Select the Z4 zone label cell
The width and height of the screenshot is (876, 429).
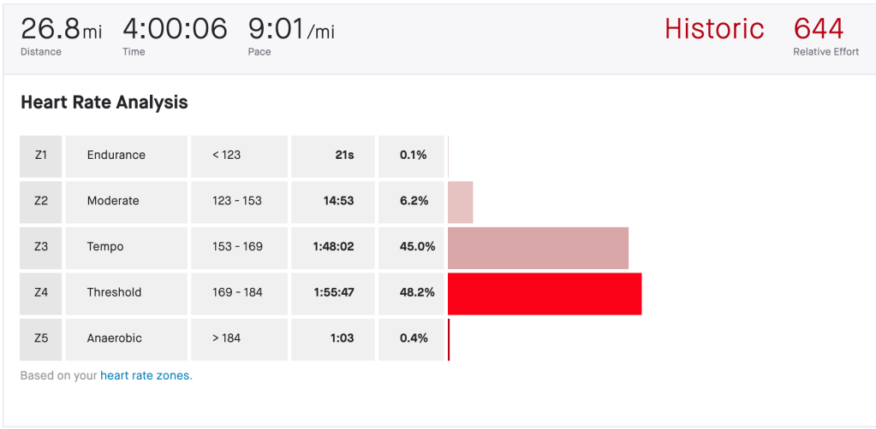[x=41, y=293]
